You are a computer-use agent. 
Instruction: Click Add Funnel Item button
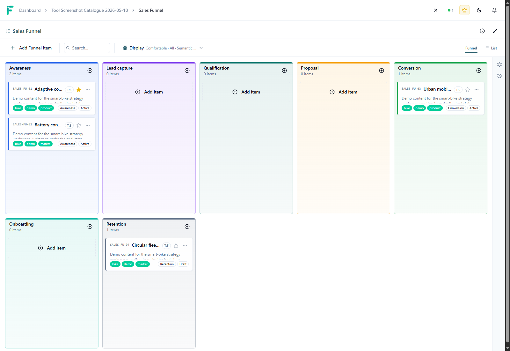click(x=31, y=48)
